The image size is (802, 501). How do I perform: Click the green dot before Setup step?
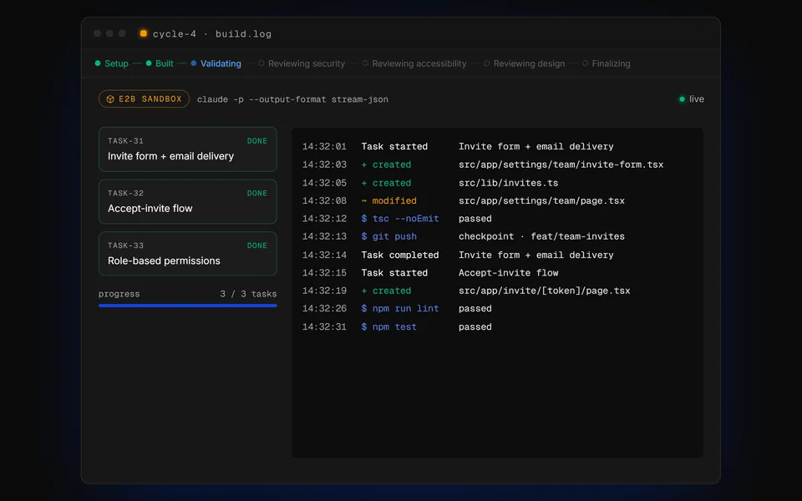(98, 63)
